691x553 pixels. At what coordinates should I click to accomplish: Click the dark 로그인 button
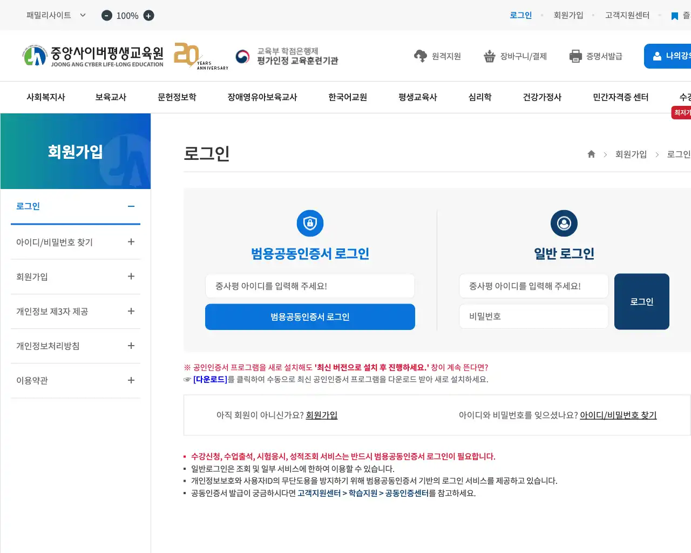pos(641,301)
